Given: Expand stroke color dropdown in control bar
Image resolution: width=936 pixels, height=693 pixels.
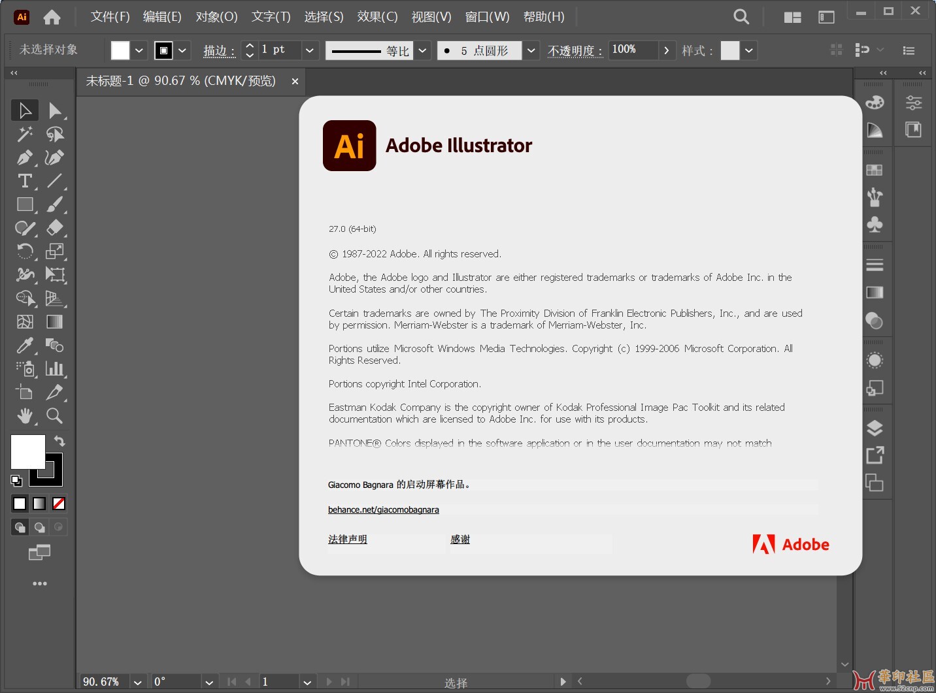Looking at the screenshot, I should click(x=182, y=50).
